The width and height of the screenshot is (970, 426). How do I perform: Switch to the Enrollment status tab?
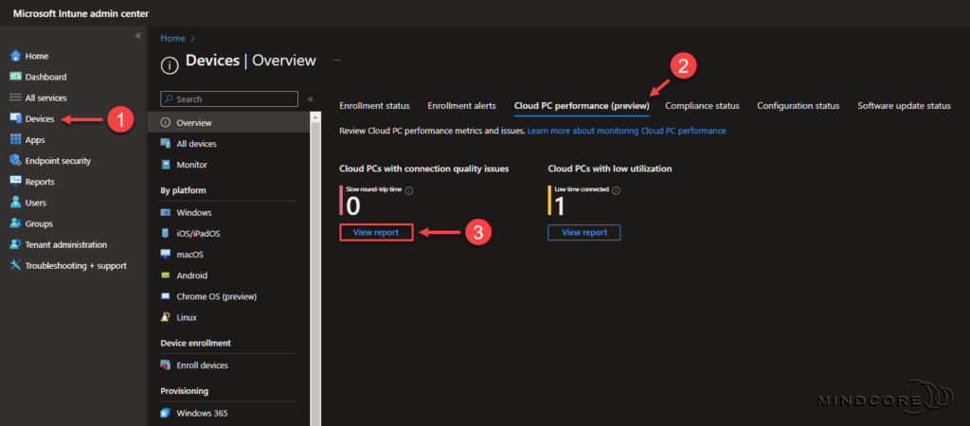(374, 106)
